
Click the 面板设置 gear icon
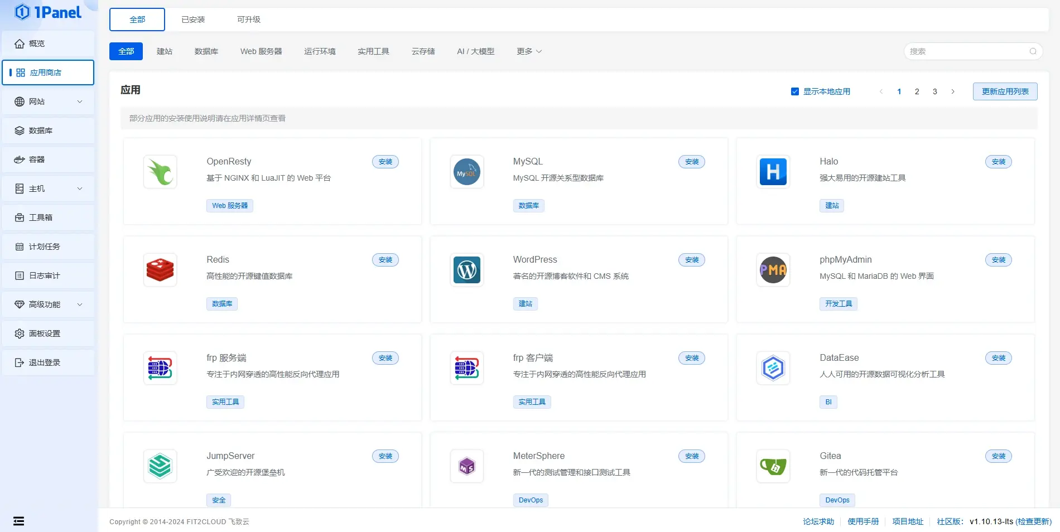coord(20,333)
